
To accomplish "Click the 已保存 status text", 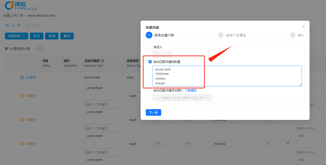I will point(30,77).
